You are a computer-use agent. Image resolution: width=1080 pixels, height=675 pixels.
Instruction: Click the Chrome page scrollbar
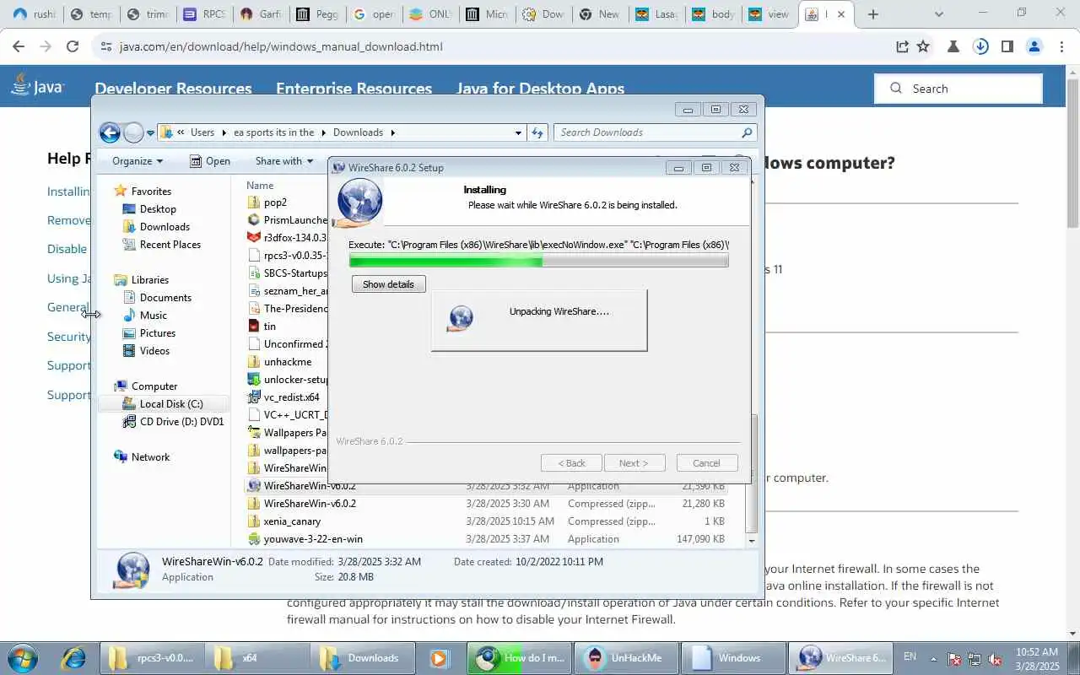tap(1072, 152)
